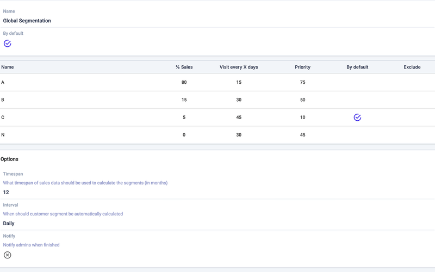This screenshot has height=272, width=435.
Task: Click the priority value 10 for segment C
Action: click(x=302, y=118)
